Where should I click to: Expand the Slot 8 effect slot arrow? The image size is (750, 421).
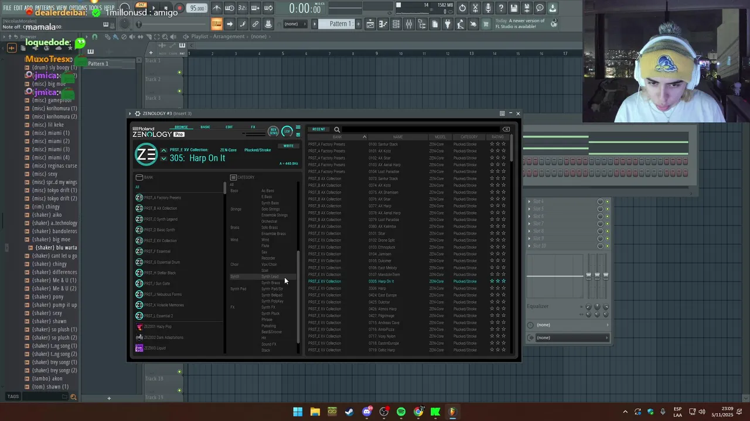coord(529,231)
